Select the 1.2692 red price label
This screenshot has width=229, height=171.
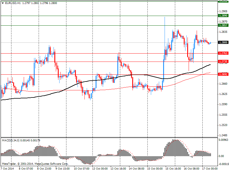pyautogui.click(x=223, y=74)
